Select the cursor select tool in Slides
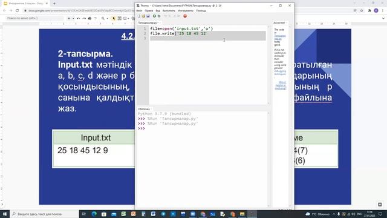 pos(114,18)
